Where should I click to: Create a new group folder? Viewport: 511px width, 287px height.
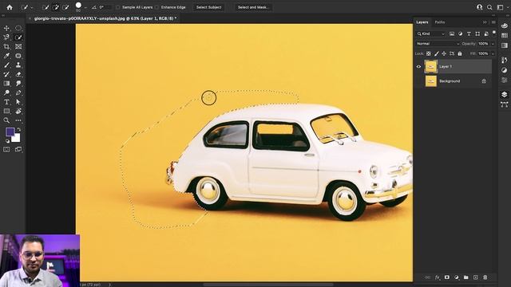[466, 277]
